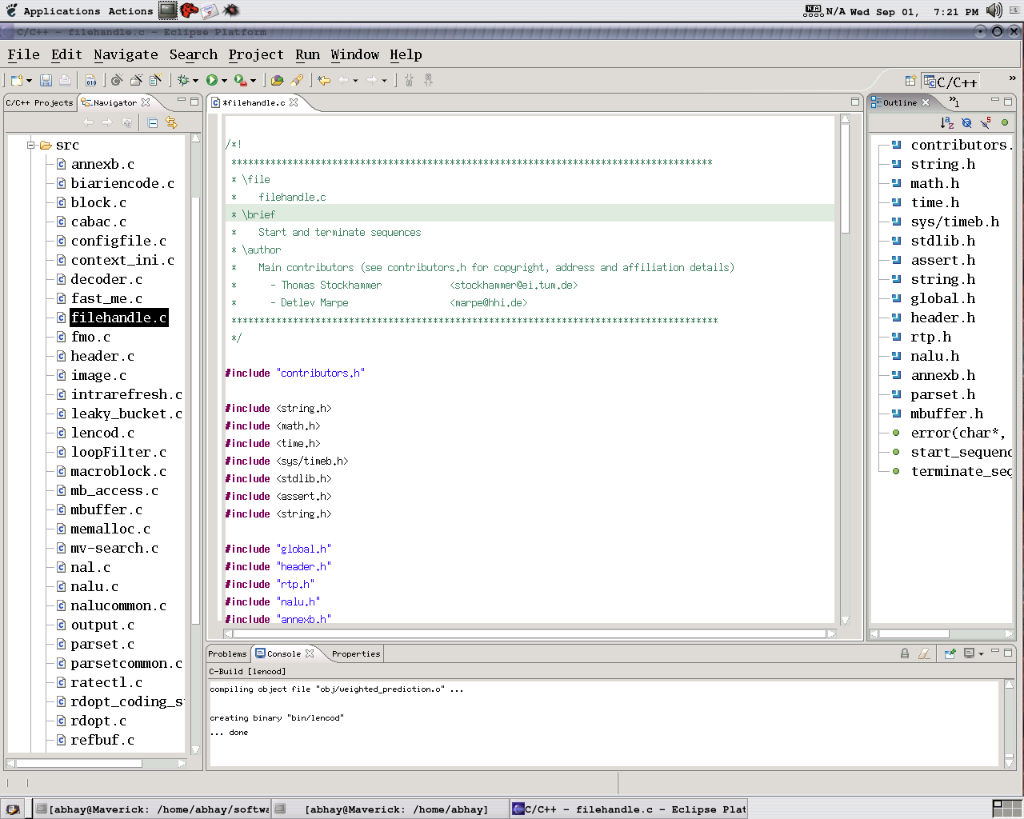Select the C/C++ perspective button

[950, 82]
